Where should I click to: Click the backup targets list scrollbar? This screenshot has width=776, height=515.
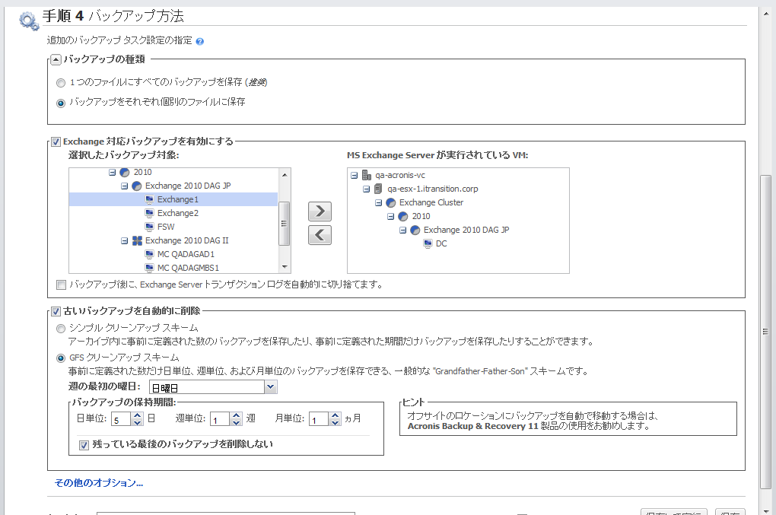pos(285,223)
